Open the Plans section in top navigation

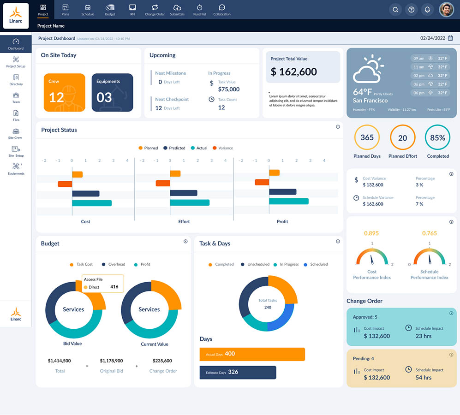66,10
